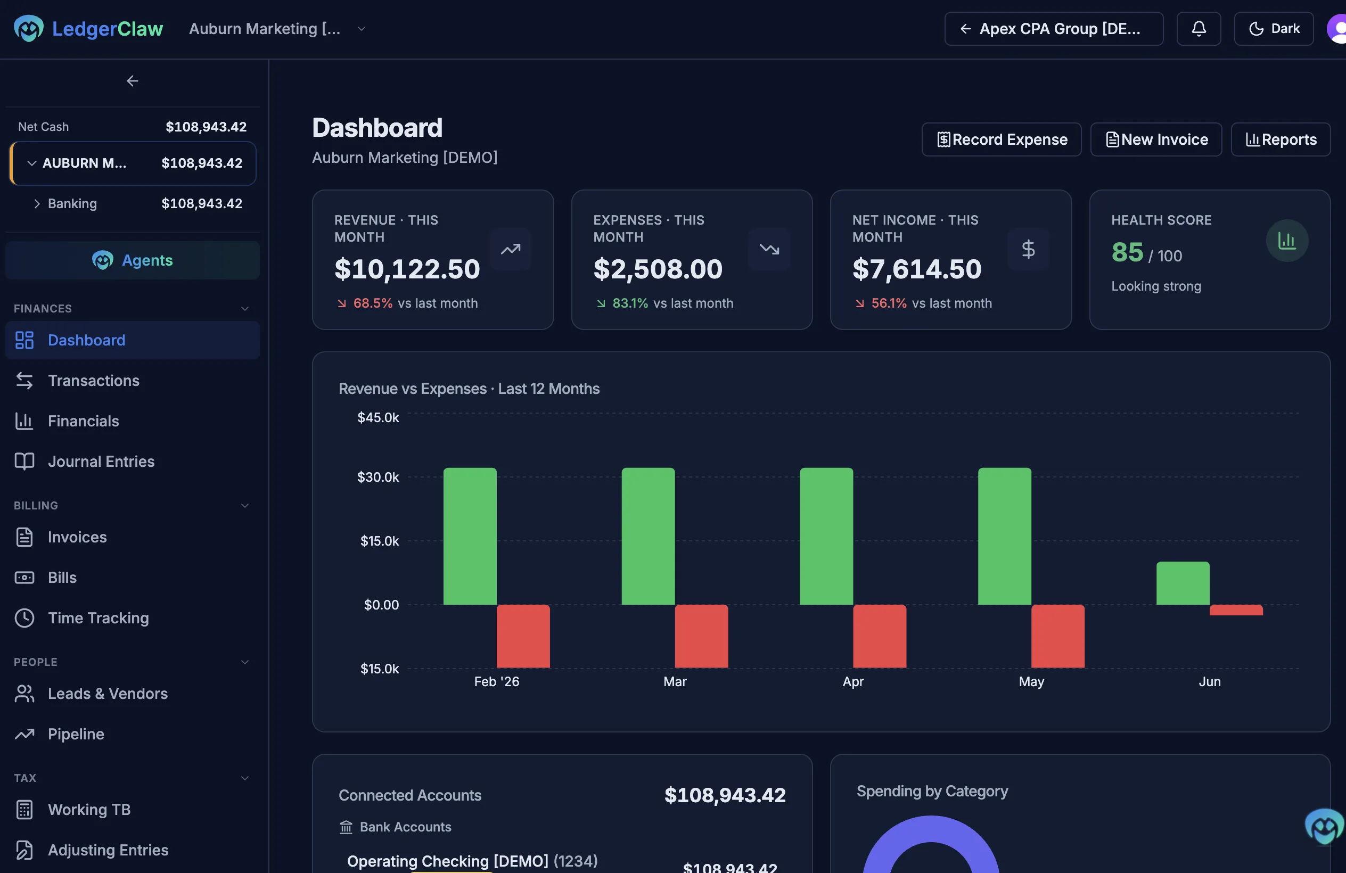Open Pipeline page
The width and height of the screenshot is (1346, 873).
point(133,734)
